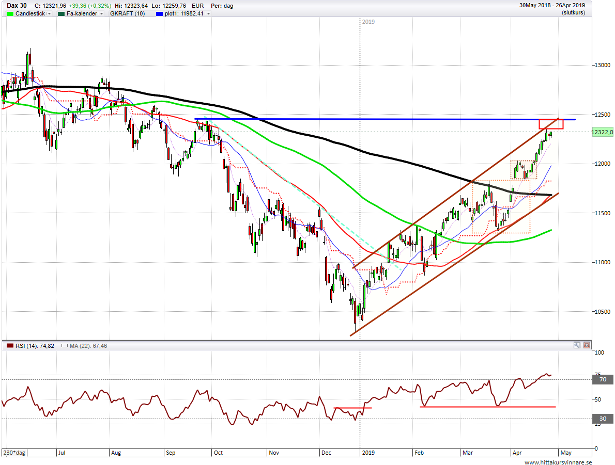Open RSI panel settings wrench icon
Screen dimensions: 615x465
[x=577, y=345]
